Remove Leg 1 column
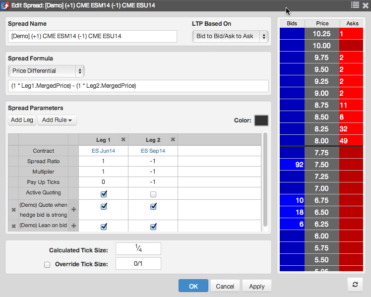The width and height of the screenshot is (371, 297). point(124,139)
